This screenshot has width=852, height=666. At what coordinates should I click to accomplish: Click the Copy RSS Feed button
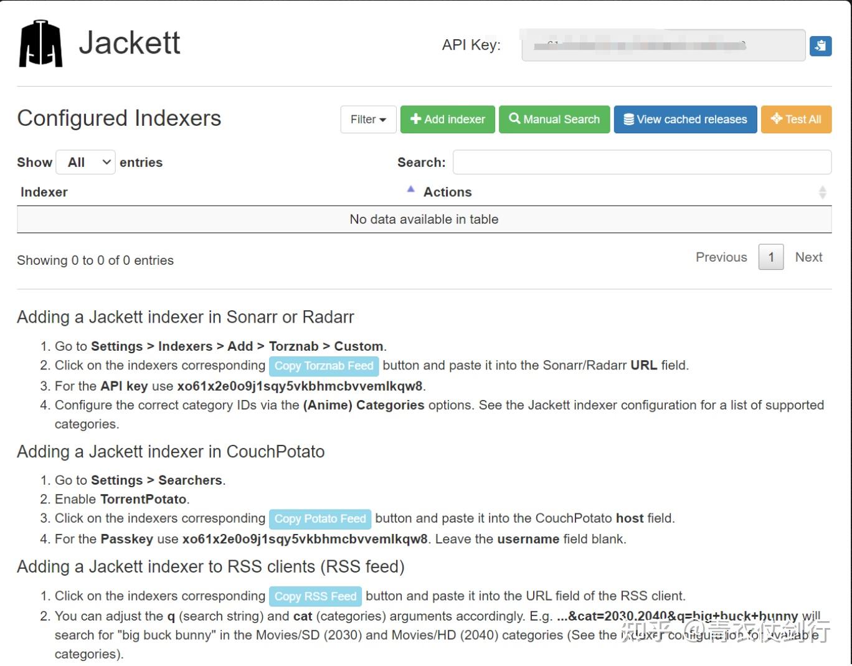click(315, 596)
